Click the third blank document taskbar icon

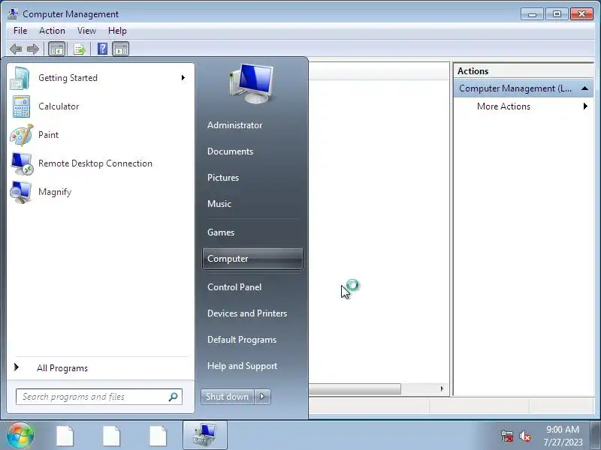[158, 436]
